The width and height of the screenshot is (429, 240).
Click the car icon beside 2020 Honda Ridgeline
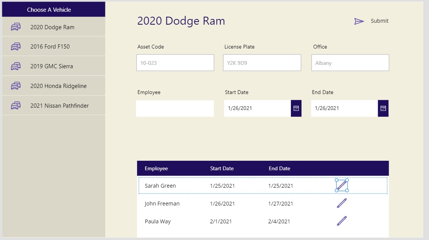pyautogui.click(x=16, y=86)
